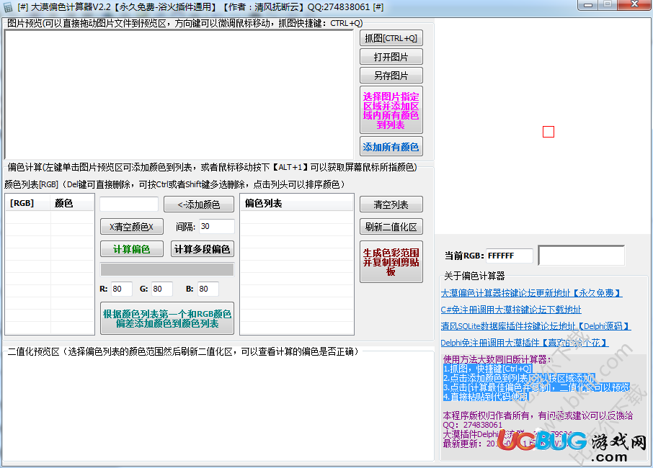Click 清空列表 button
The width and height of the screenshot is (653, 468).
(x=391, y=204)
